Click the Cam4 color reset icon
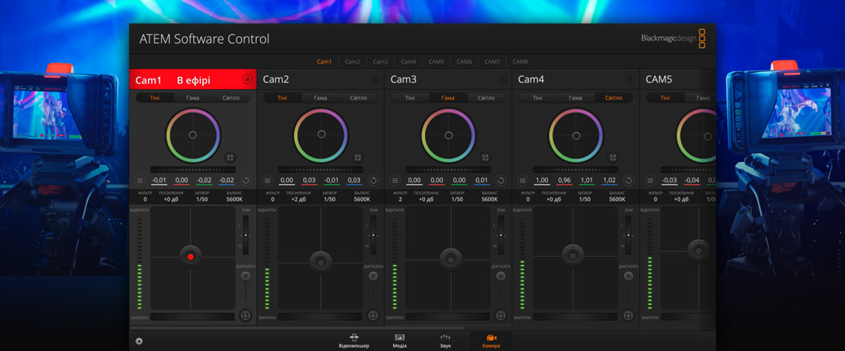Screen dimensions: 845x351 [x=628, y=181]
